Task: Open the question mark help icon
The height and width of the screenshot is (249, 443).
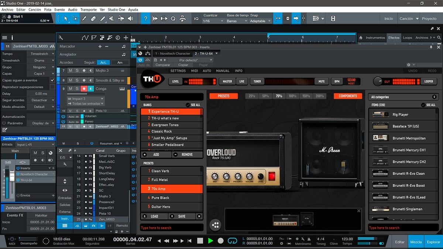Action: tap(145, 18)
